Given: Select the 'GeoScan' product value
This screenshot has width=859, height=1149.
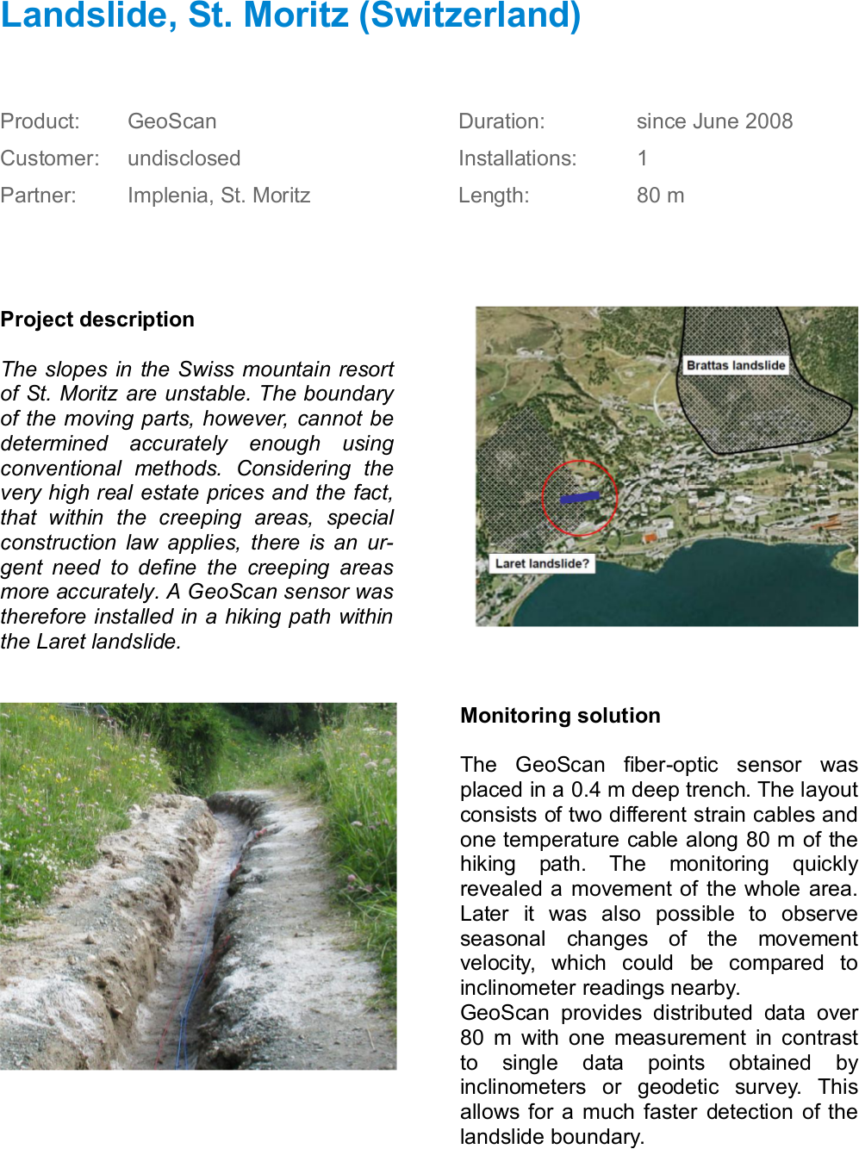Looking at the screenshot, I should pyautogui.click(x=171, y=121).
